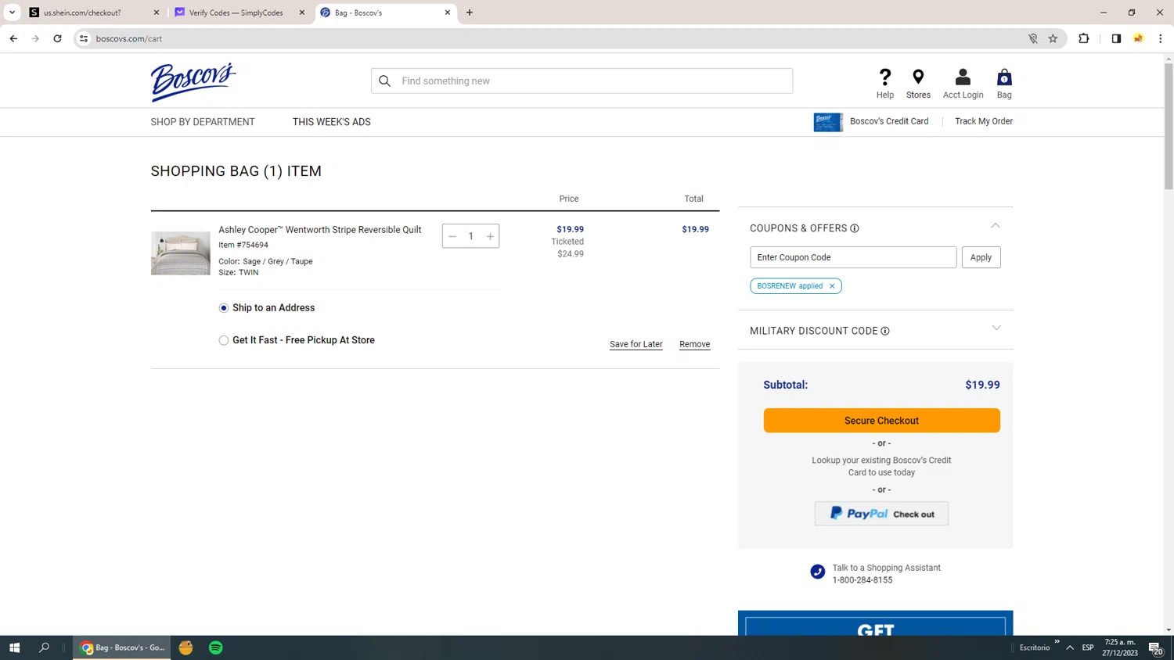Check out with PayPal button
The height and width of the screenshot is (660, 1174).
pyautogui.click(x=881, y=514)
